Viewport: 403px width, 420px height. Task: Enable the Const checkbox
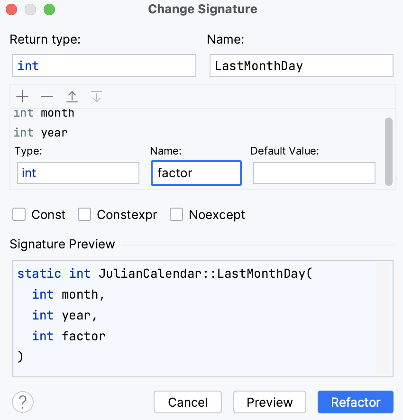pyautogui.click(x=18, y=214)
